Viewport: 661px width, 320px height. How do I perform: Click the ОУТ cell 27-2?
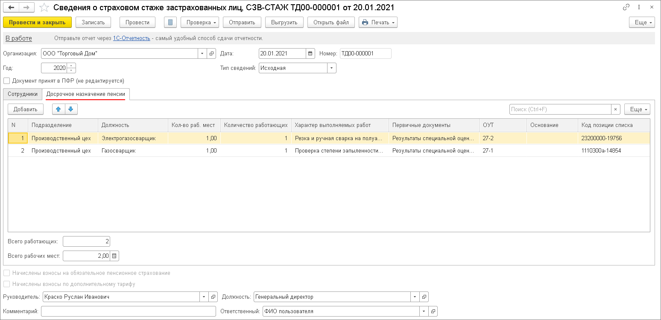(x=503, y=138)
